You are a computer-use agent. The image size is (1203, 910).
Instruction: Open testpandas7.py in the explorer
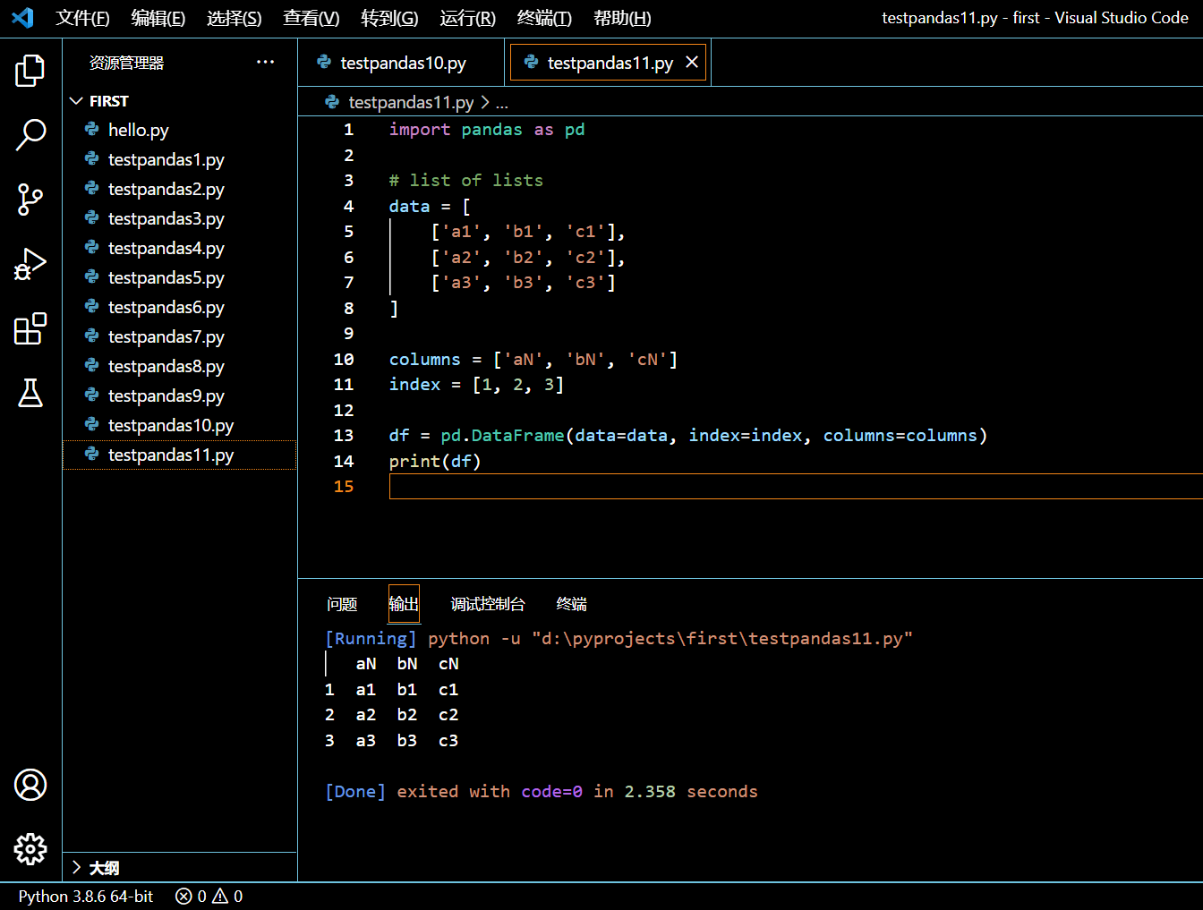click(x=179, y=336)
